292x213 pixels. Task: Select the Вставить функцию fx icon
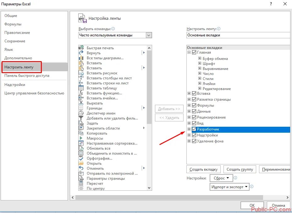click(x=81, y=93)
